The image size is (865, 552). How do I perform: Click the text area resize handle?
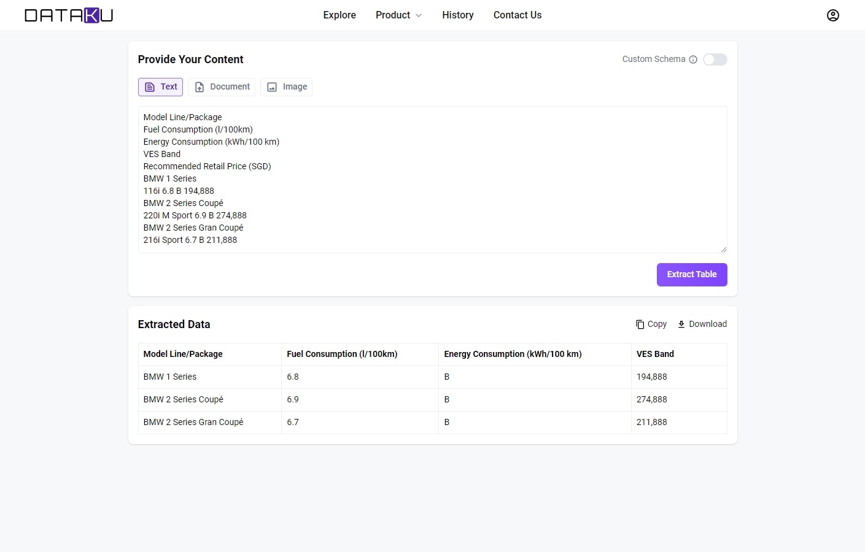point(723,249)
